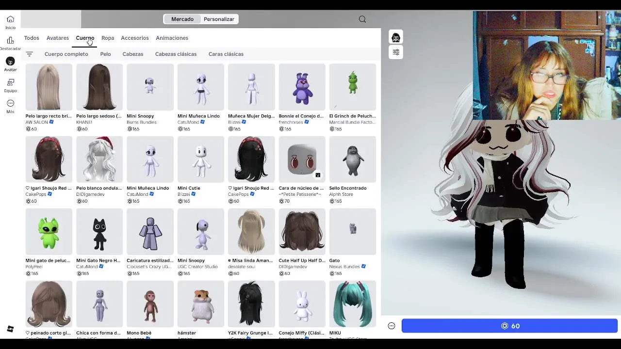This screenshot has width=621, height=349.
Task: Open Caricatura estilizada item thumbnail
Action: pyautogui.click(x=150, y=232)
